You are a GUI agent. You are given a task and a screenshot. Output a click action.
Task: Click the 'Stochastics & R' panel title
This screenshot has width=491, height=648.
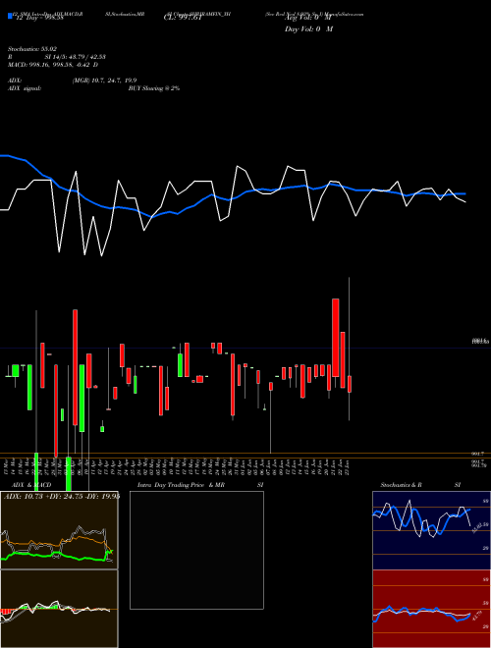point(402,485)
